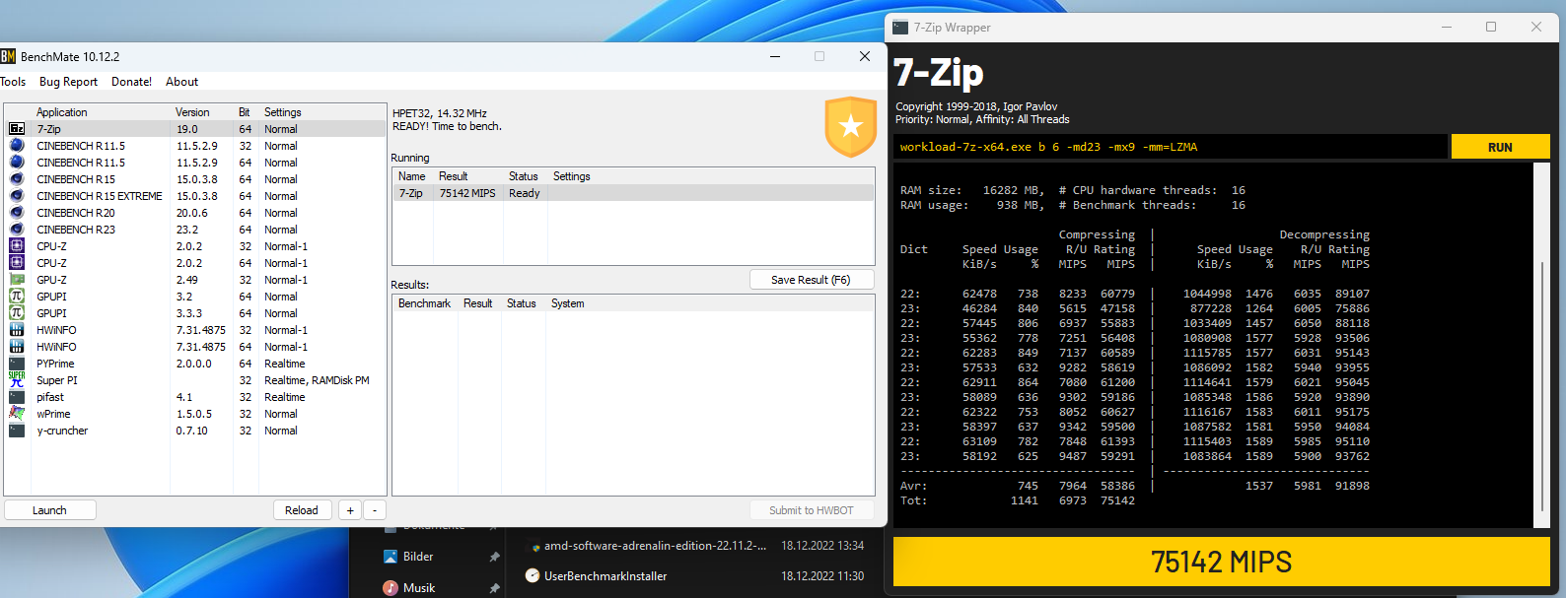Click the BenchMate gold star shield icon

click(851, 127)
